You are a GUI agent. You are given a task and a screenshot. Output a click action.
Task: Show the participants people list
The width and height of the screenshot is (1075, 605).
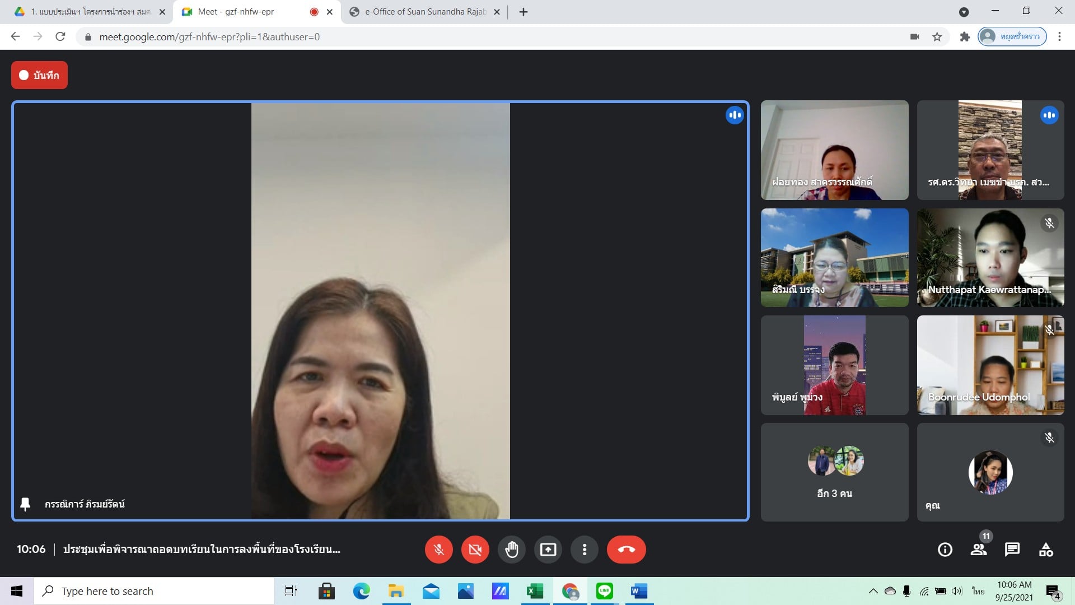pyautogui.click(x=978, y=550)
